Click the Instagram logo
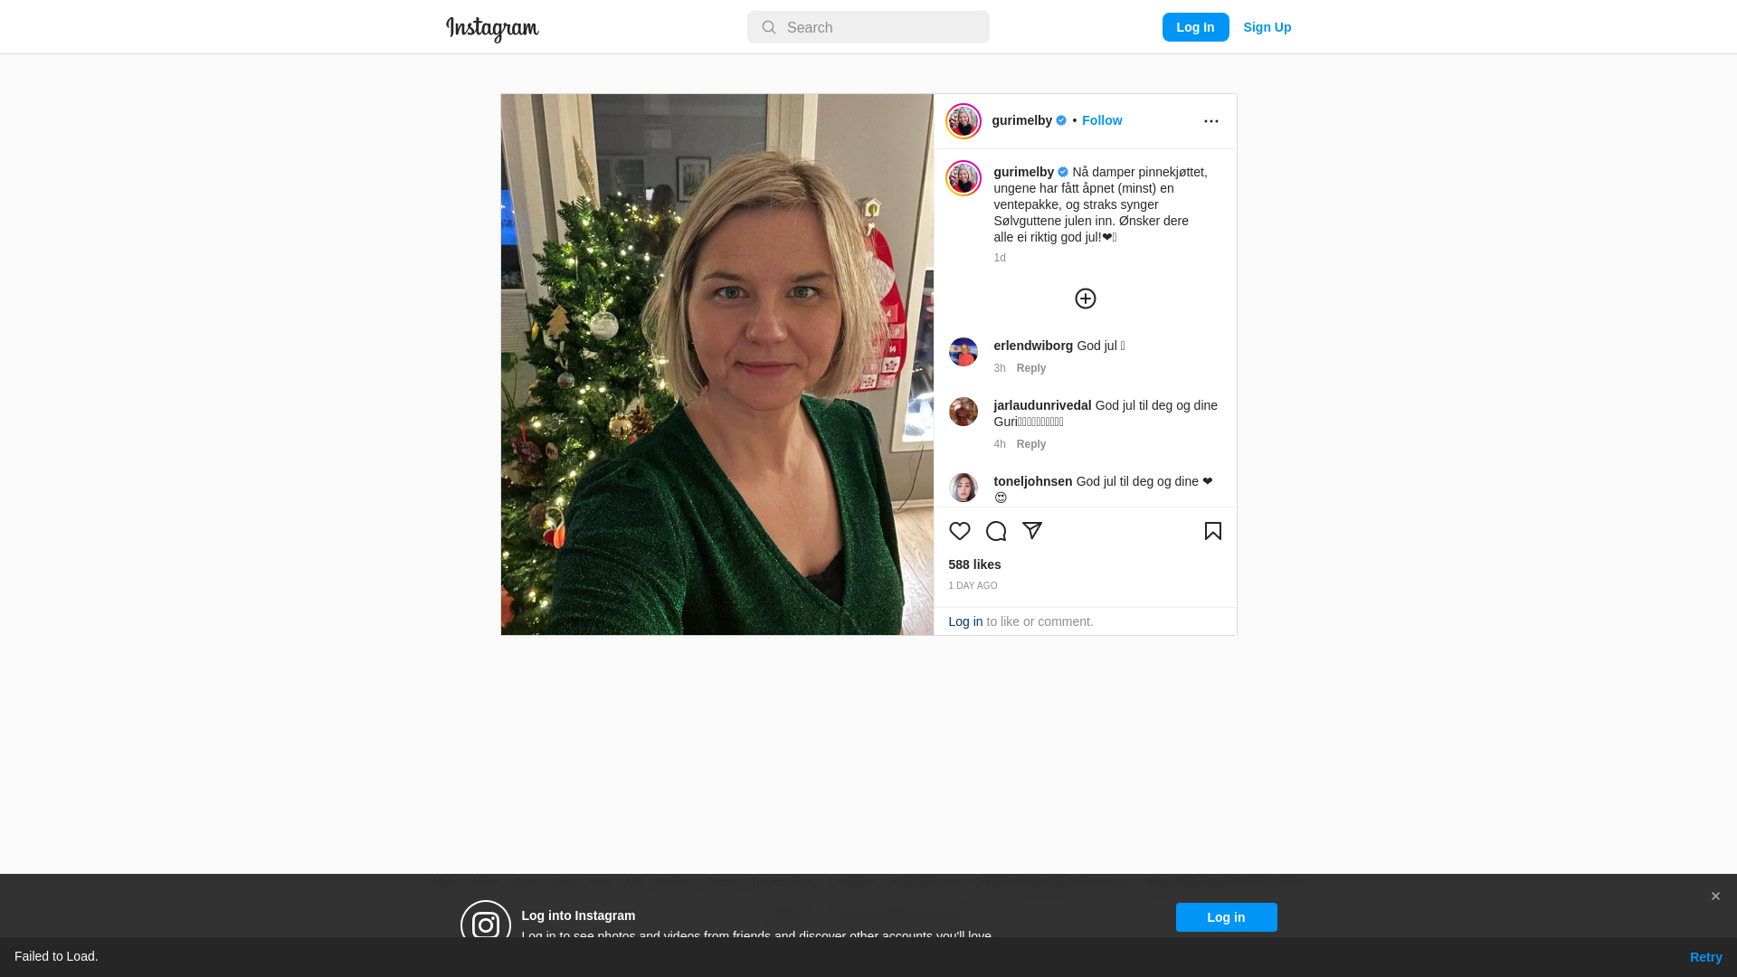 click(492, 29)
